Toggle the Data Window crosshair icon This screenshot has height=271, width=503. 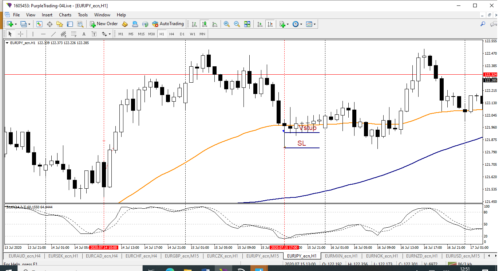[49, 24]
